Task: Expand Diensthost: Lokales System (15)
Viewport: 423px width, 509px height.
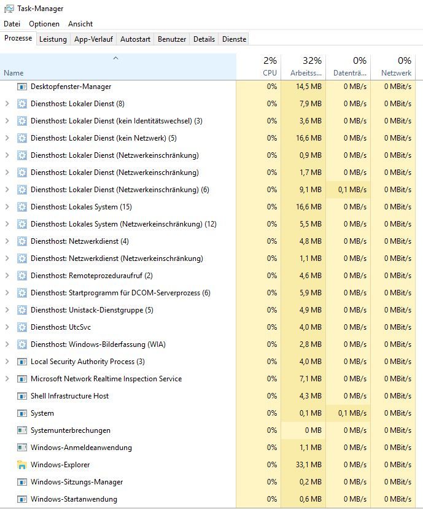Action: pyautogui.click(x=7, y=207)
